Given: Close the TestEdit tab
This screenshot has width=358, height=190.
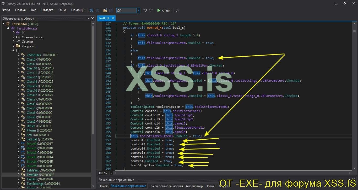Looking at the screenshot, I should tap(113, 18).
